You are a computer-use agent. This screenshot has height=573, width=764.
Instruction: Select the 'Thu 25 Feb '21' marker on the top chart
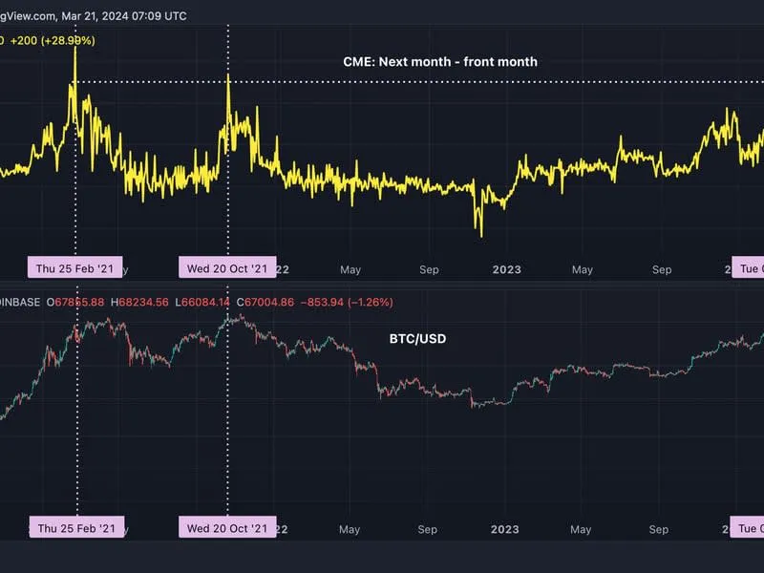(x=74, y=268)
